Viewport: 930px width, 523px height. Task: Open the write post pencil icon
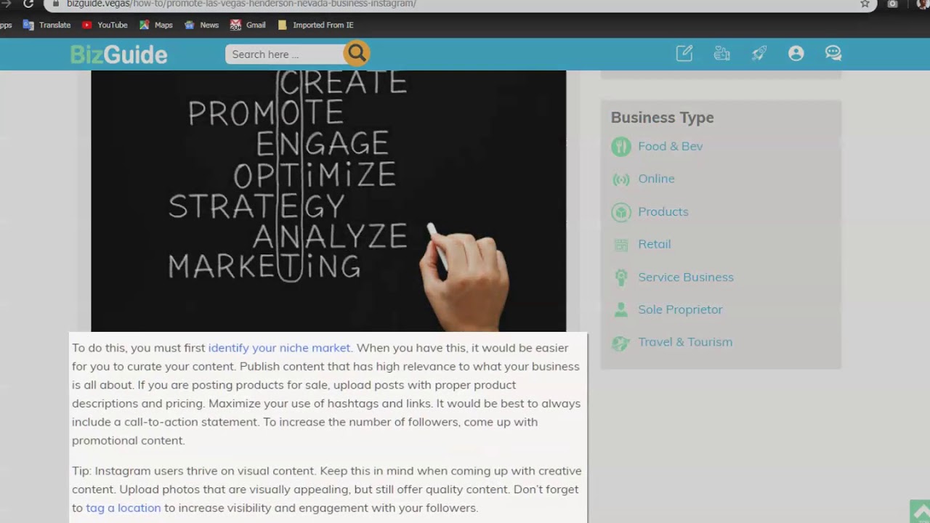(x=684, y=53)
